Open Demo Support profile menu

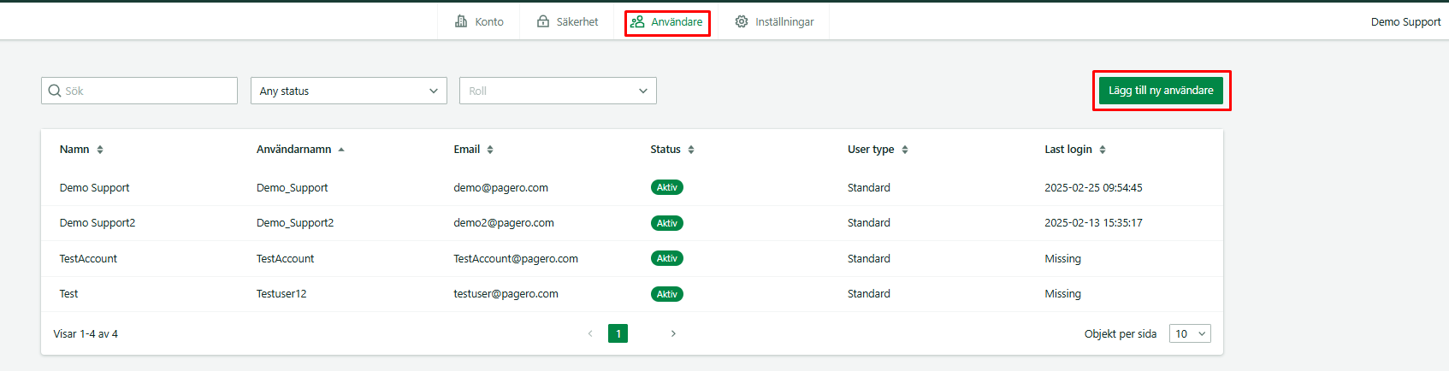pos(1405,22)
